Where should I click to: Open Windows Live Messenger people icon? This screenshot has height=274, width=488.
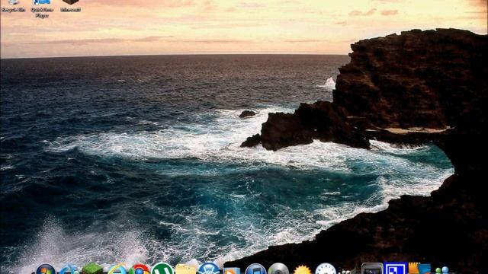coord(442,270)
